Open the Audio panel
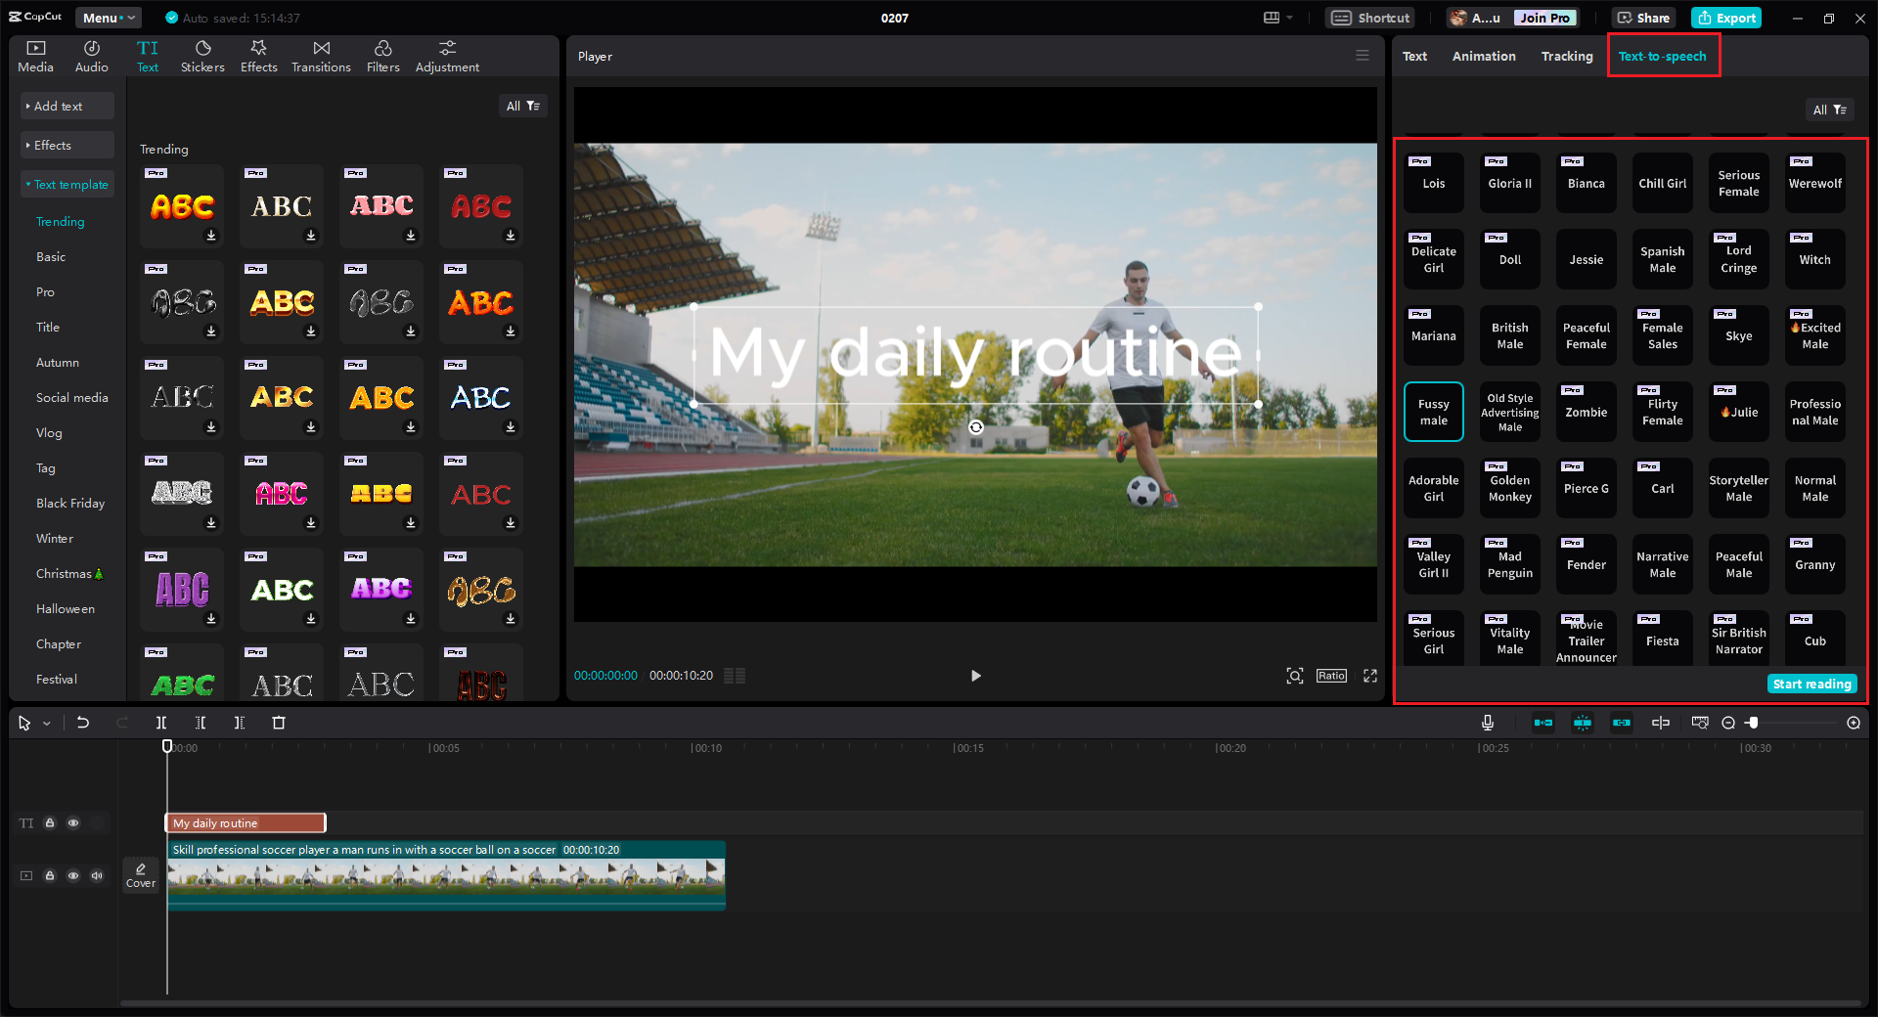This screenshot has height=1017, width=1878. coord(92,56)
